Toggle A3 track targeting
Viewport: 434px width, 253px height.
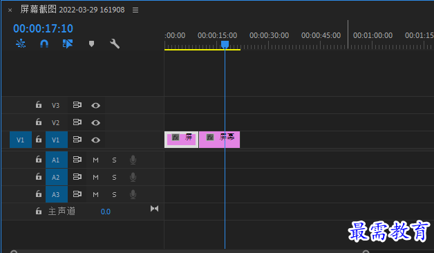point(57,194)
